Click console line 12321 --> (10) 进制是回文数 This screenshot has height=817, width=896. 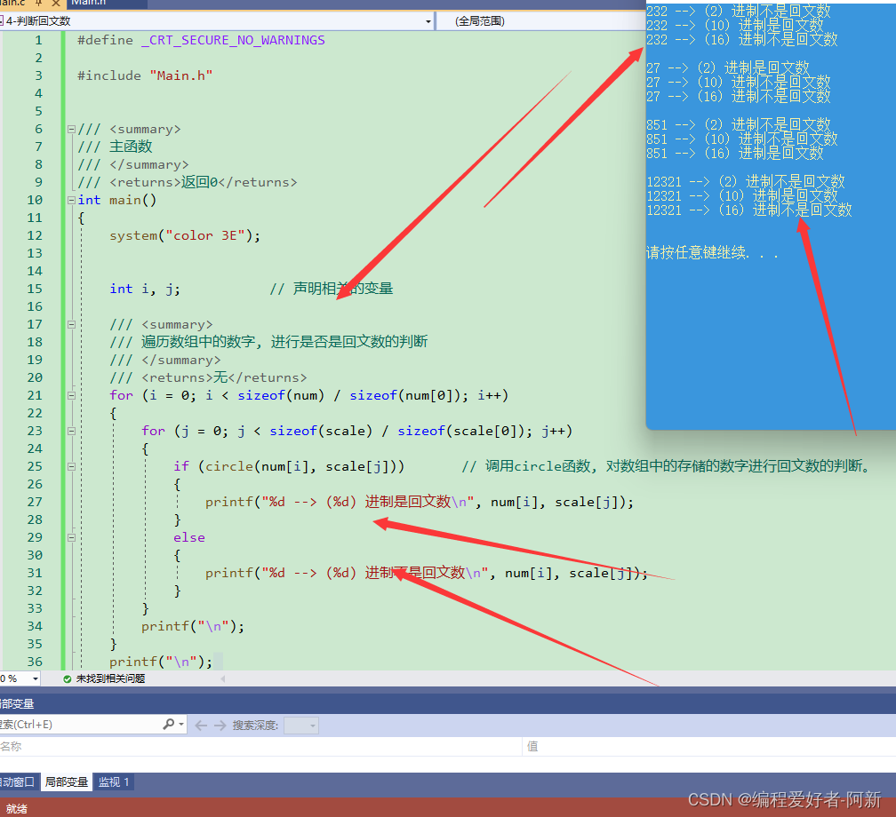(x=742, y=196)
